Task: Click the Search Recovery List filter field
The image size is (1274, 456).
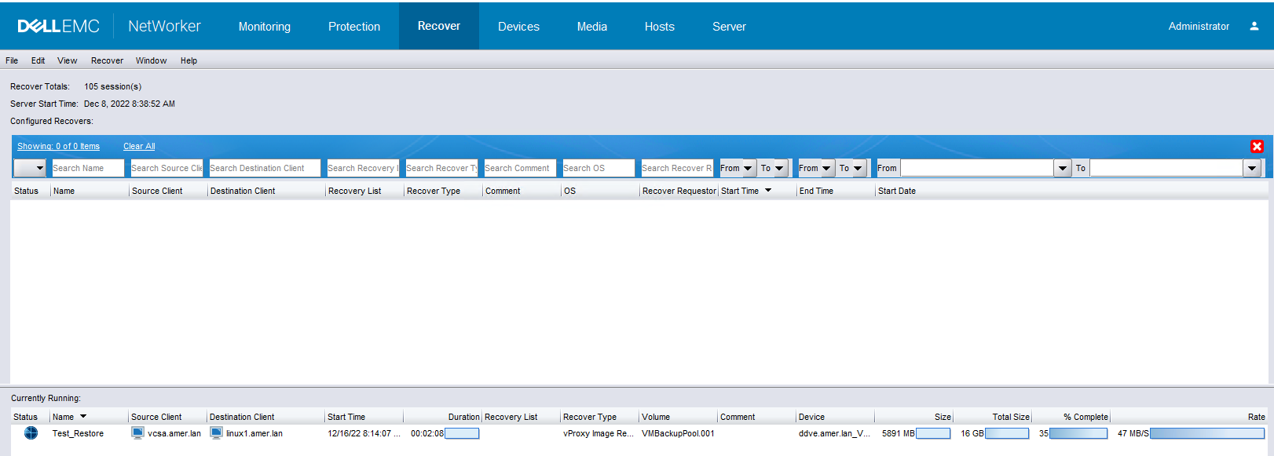Action: pos(363,168)
